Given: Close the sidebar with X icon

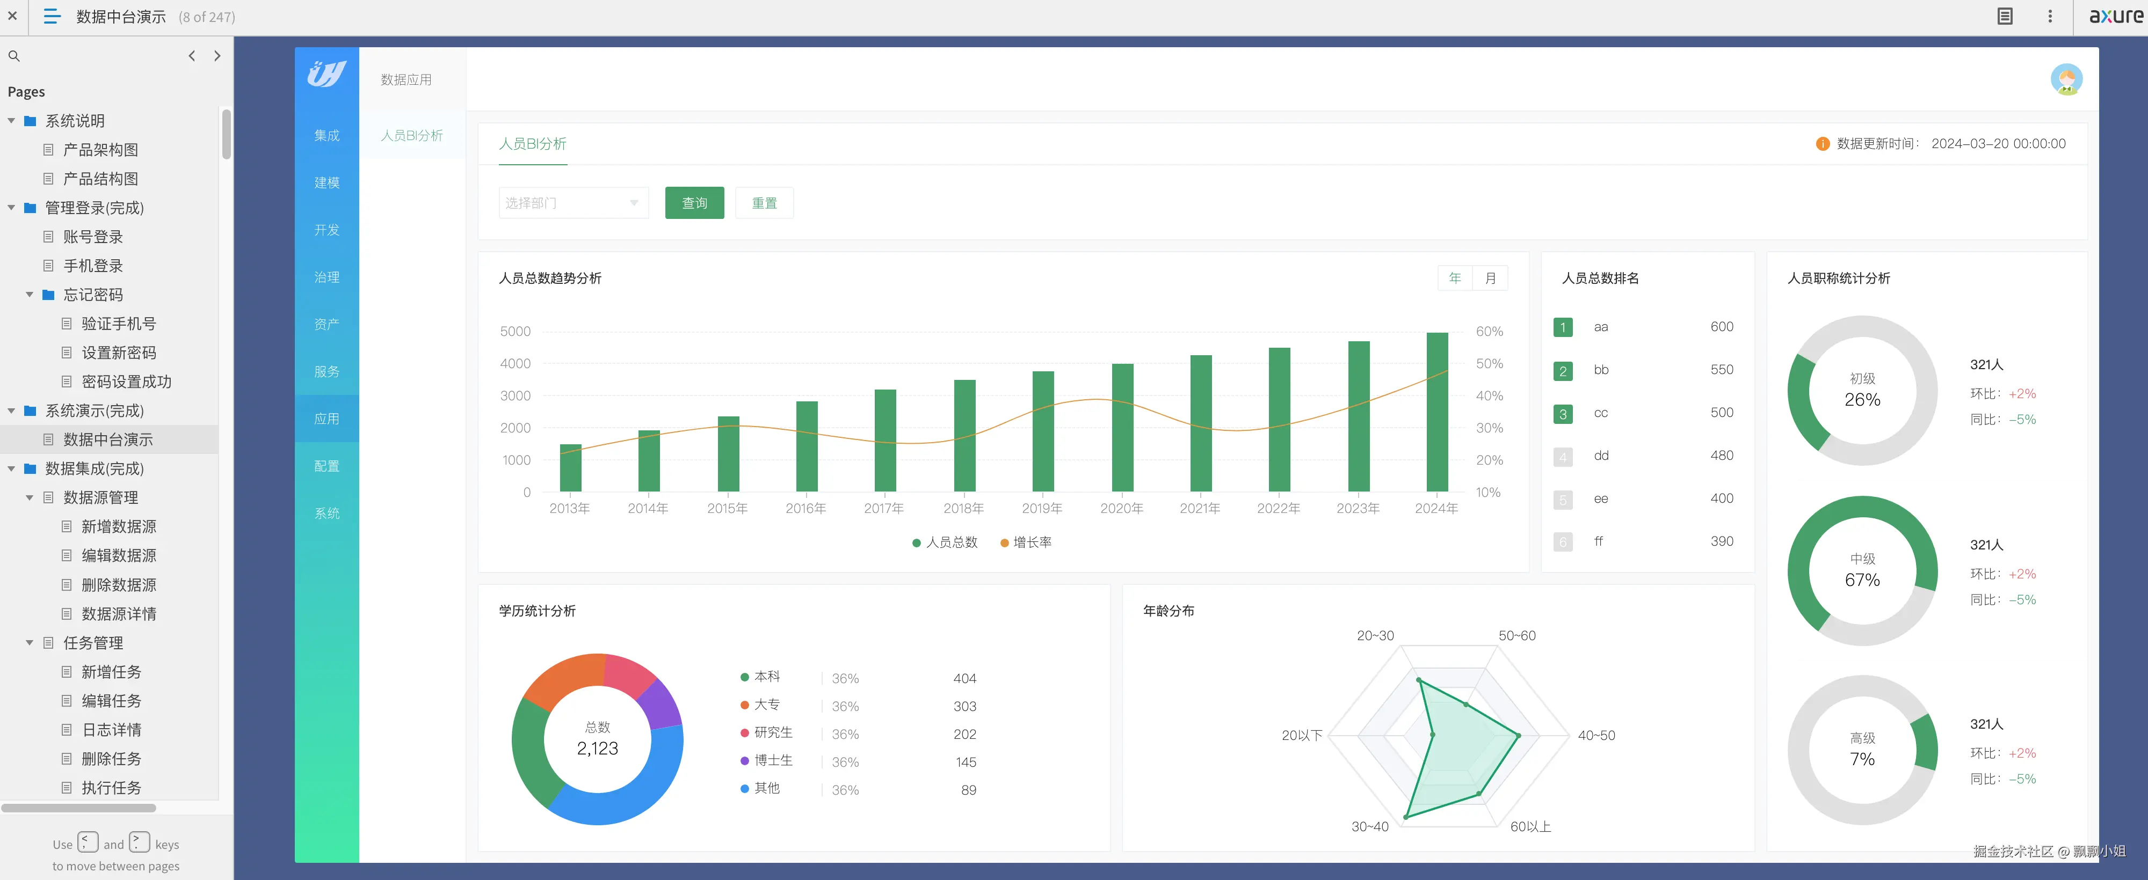Looking at the screenshot, I should point(12,16).
